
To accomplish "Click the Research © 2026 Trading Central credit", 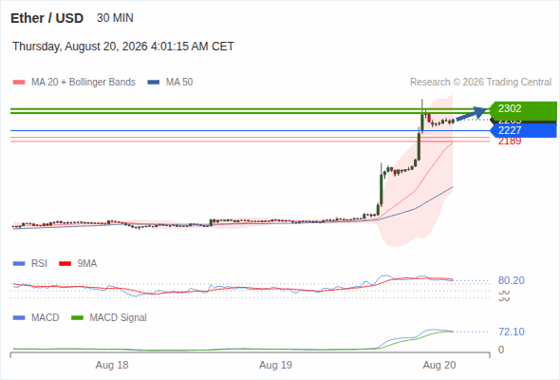I will click(x=480, y=83).
